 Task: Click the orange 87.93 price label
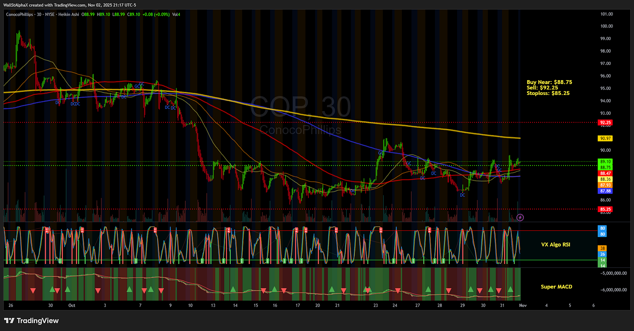(606, 185)
